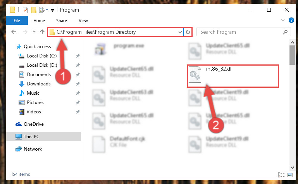The height and width of the screenshot is (184, 298).
Task: Unpin Downloads using its pin icon
Action: (78, 84)
